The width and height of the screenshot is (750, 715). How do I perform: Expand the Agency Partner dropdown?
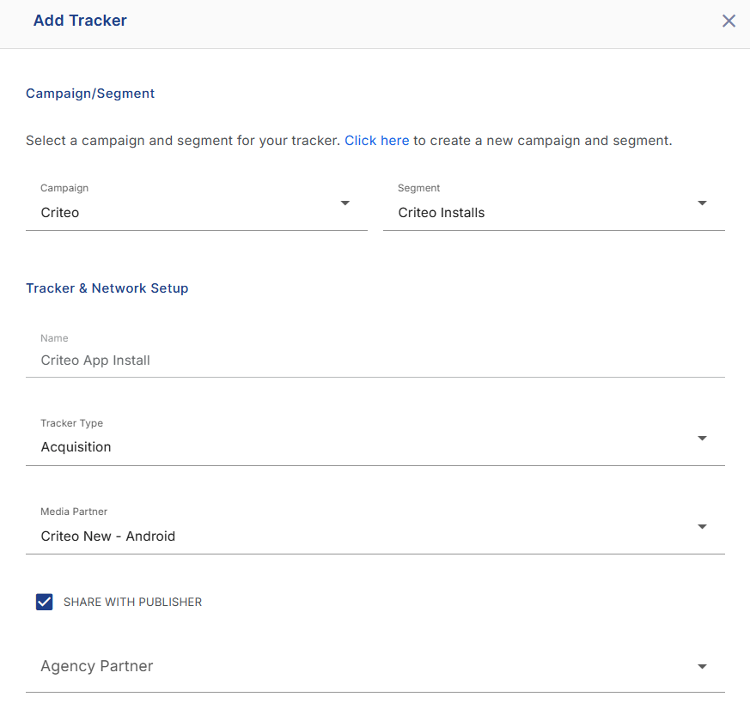[375, 666]
